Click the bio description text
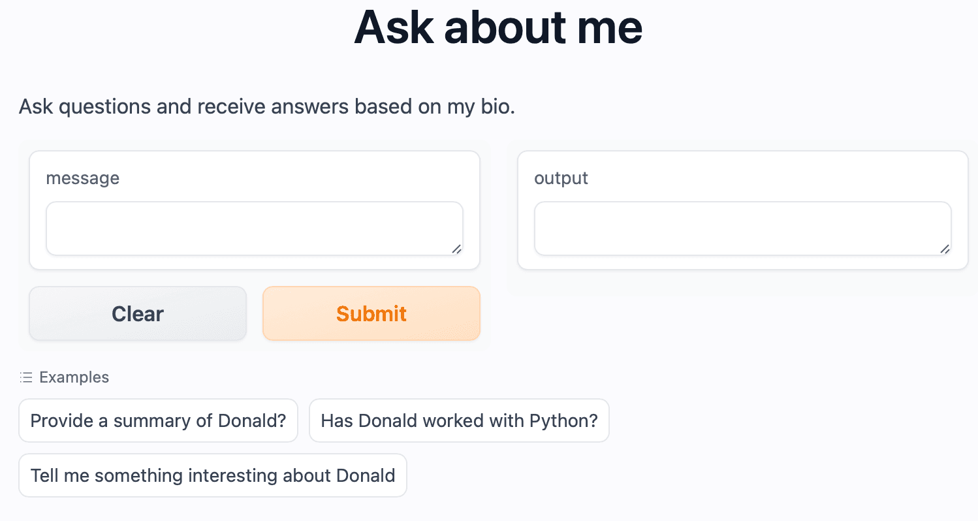 click(266, 106)
